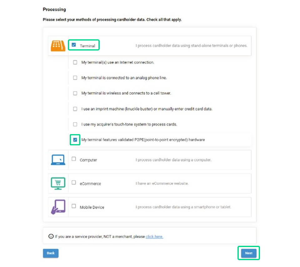Select the wireless cell tower terminal option
This screenshot has width=300, height=267.
coord(75,93)
